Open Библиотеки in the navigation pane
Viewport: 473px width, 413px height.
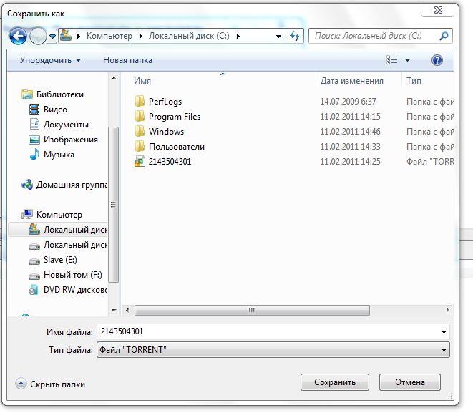tap(59, 94)
